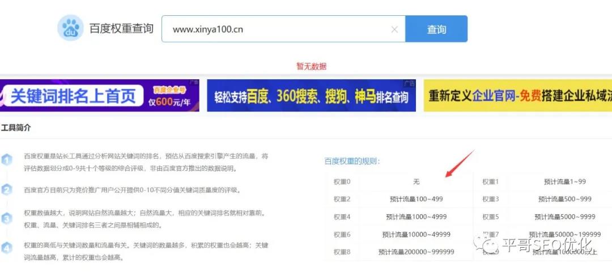This screenshot has width=612, height=272.
Task: Click the numbered step 4 icon
Action: [7, 247]
